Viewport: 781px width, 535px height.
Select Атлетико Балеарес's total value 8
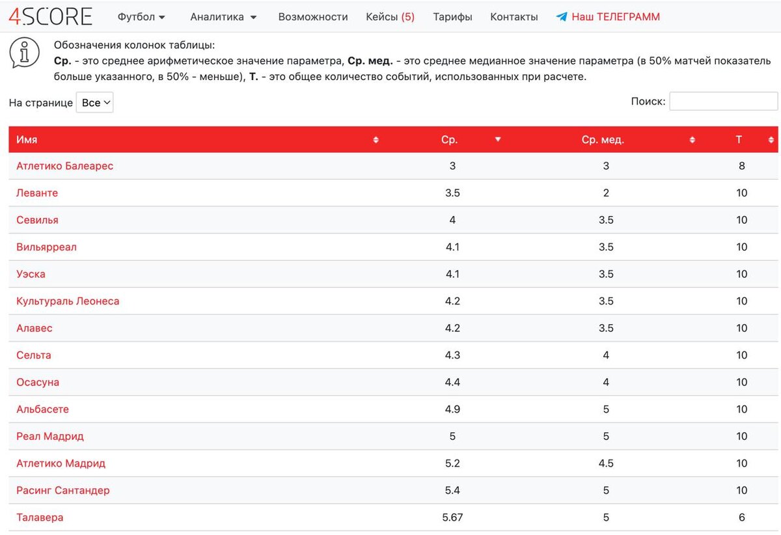tap(742, 166)
